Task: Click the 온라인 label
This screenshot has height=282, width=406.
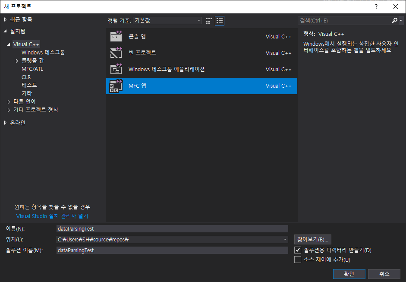Action: pyautogui.click(x=17, y=123)
